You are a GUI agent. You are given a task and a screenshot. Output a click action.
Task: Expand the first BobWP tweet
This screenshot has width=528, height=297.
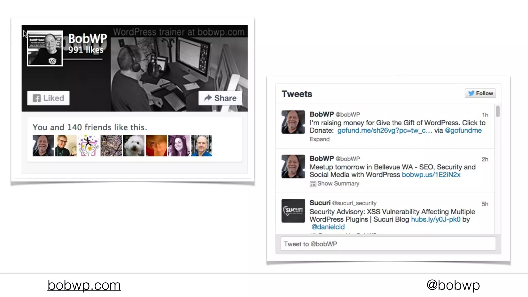[319, 139]
